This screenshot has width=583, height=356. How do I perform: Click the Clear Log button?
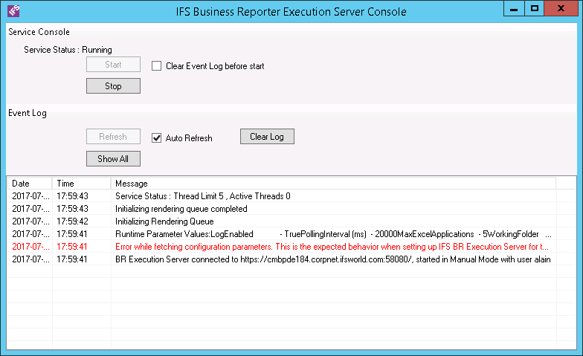267,137
